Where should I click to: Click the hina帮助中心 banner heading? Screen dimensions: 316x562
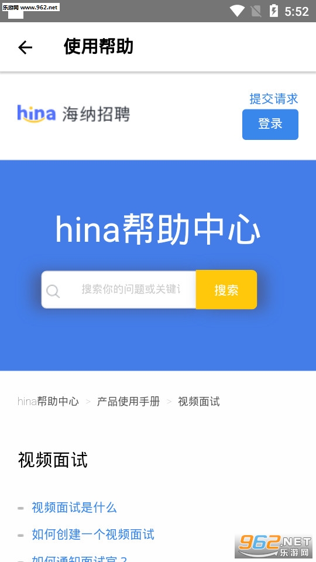(157, 229)
